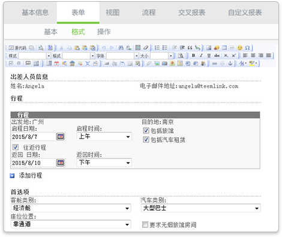Insert hyperlink chain icon
282x237 pixels.
pos(215,64)
